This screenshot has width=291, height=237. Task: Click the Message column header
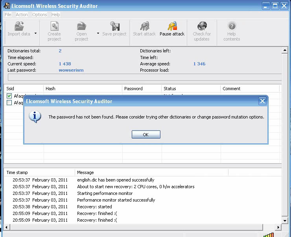[152, 172]
